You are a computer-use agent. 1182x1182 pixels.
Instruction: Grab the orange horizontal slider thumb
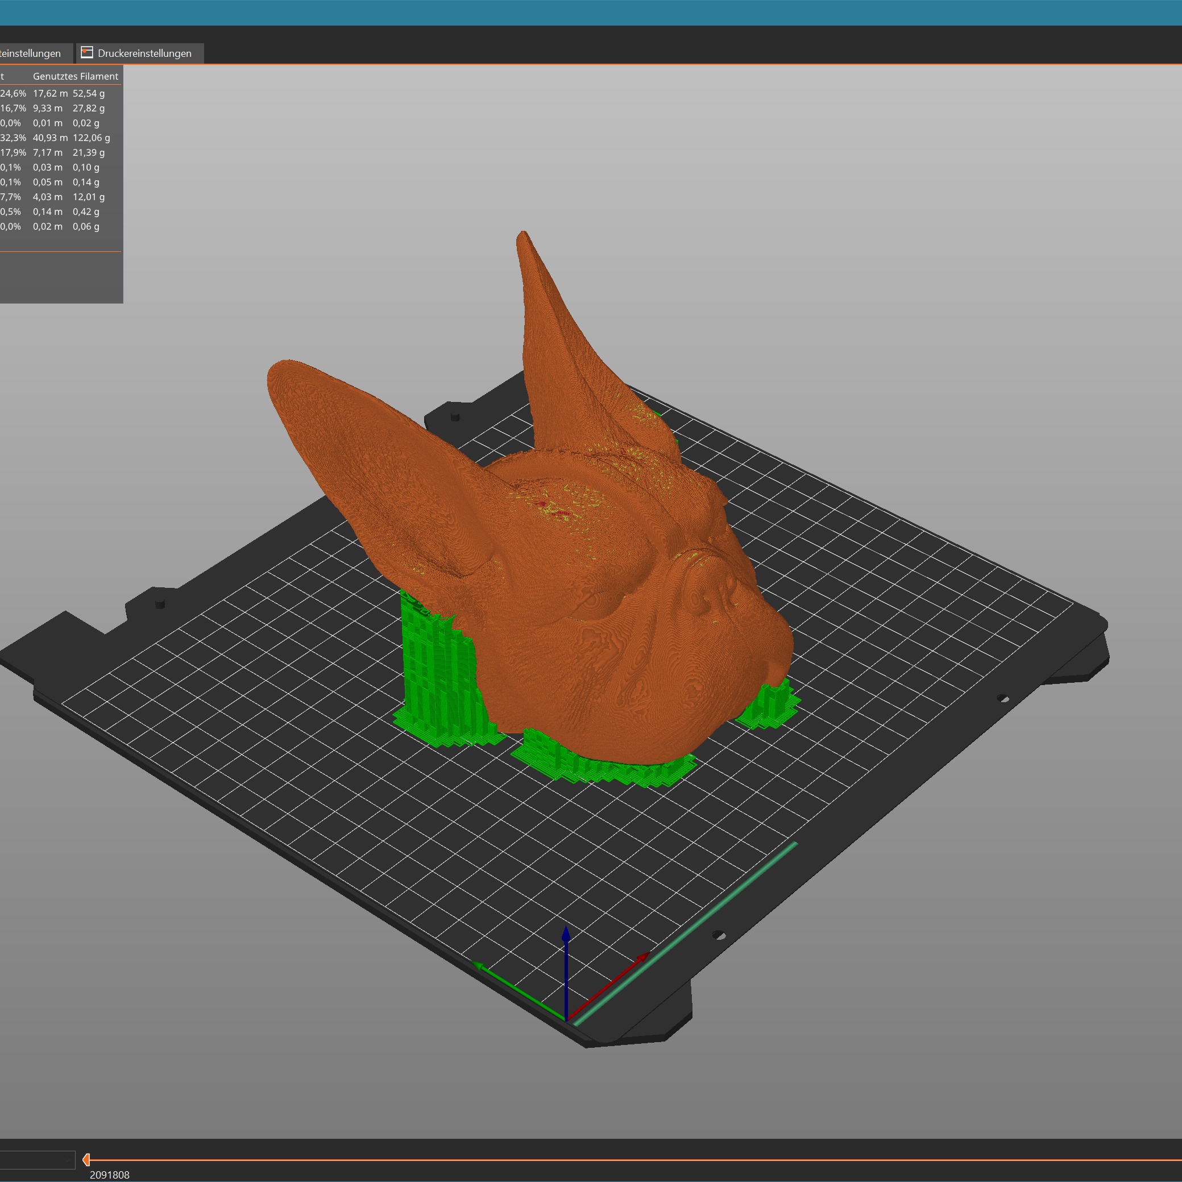point(86,1159)
